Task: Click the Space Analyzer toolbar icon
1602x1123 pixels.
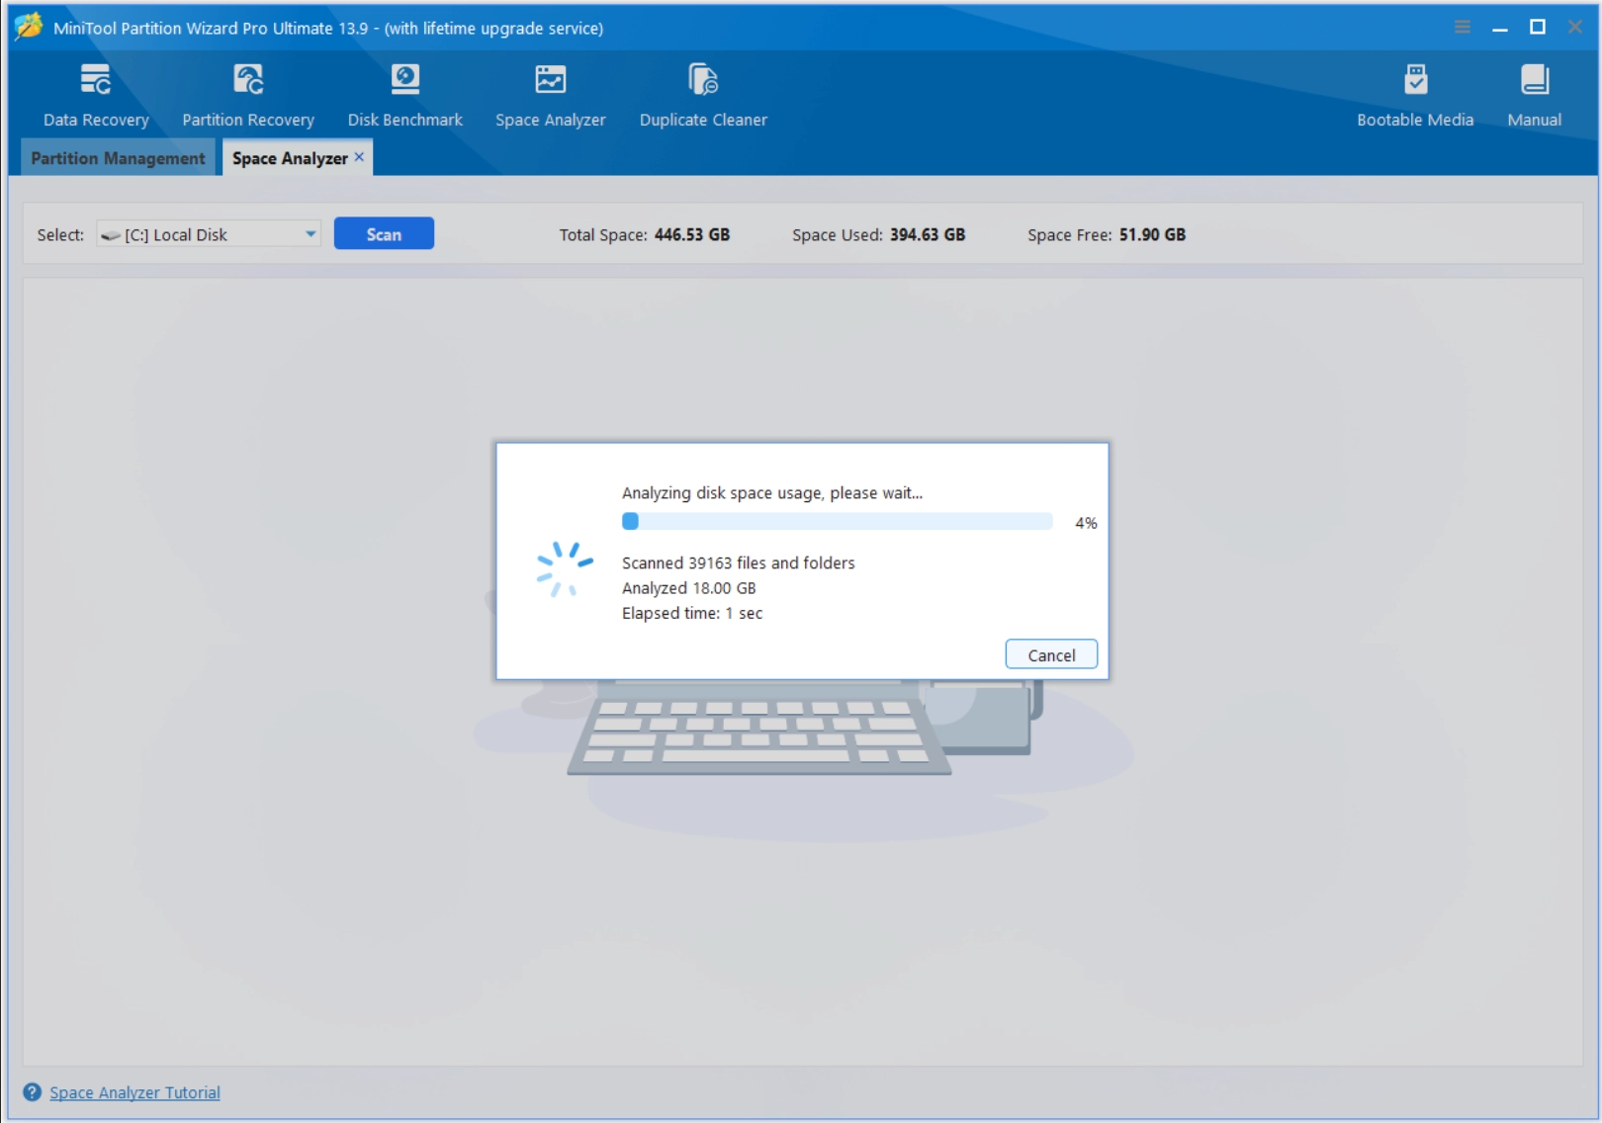Action: point(550,79)
